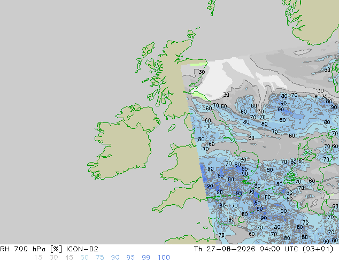Click the Northern Ireland region
339x262 pixels.
pyautogui.click(x=141, y=115)
